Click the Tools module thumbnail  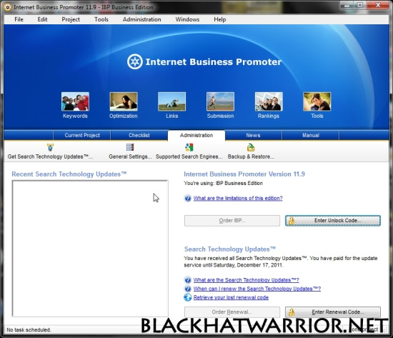pyautogui.click(x=317, y=101)
